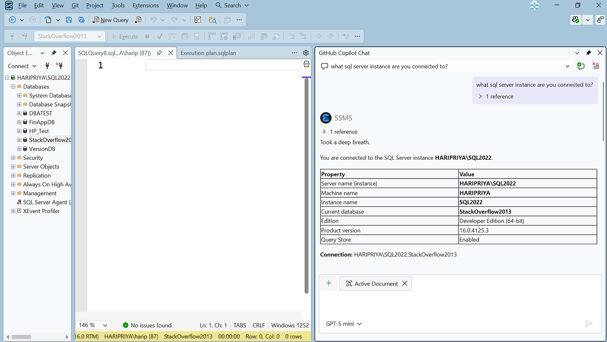
Task: Click the Connect plug icon in SQL toolbar
Action: tap(12, 36)
